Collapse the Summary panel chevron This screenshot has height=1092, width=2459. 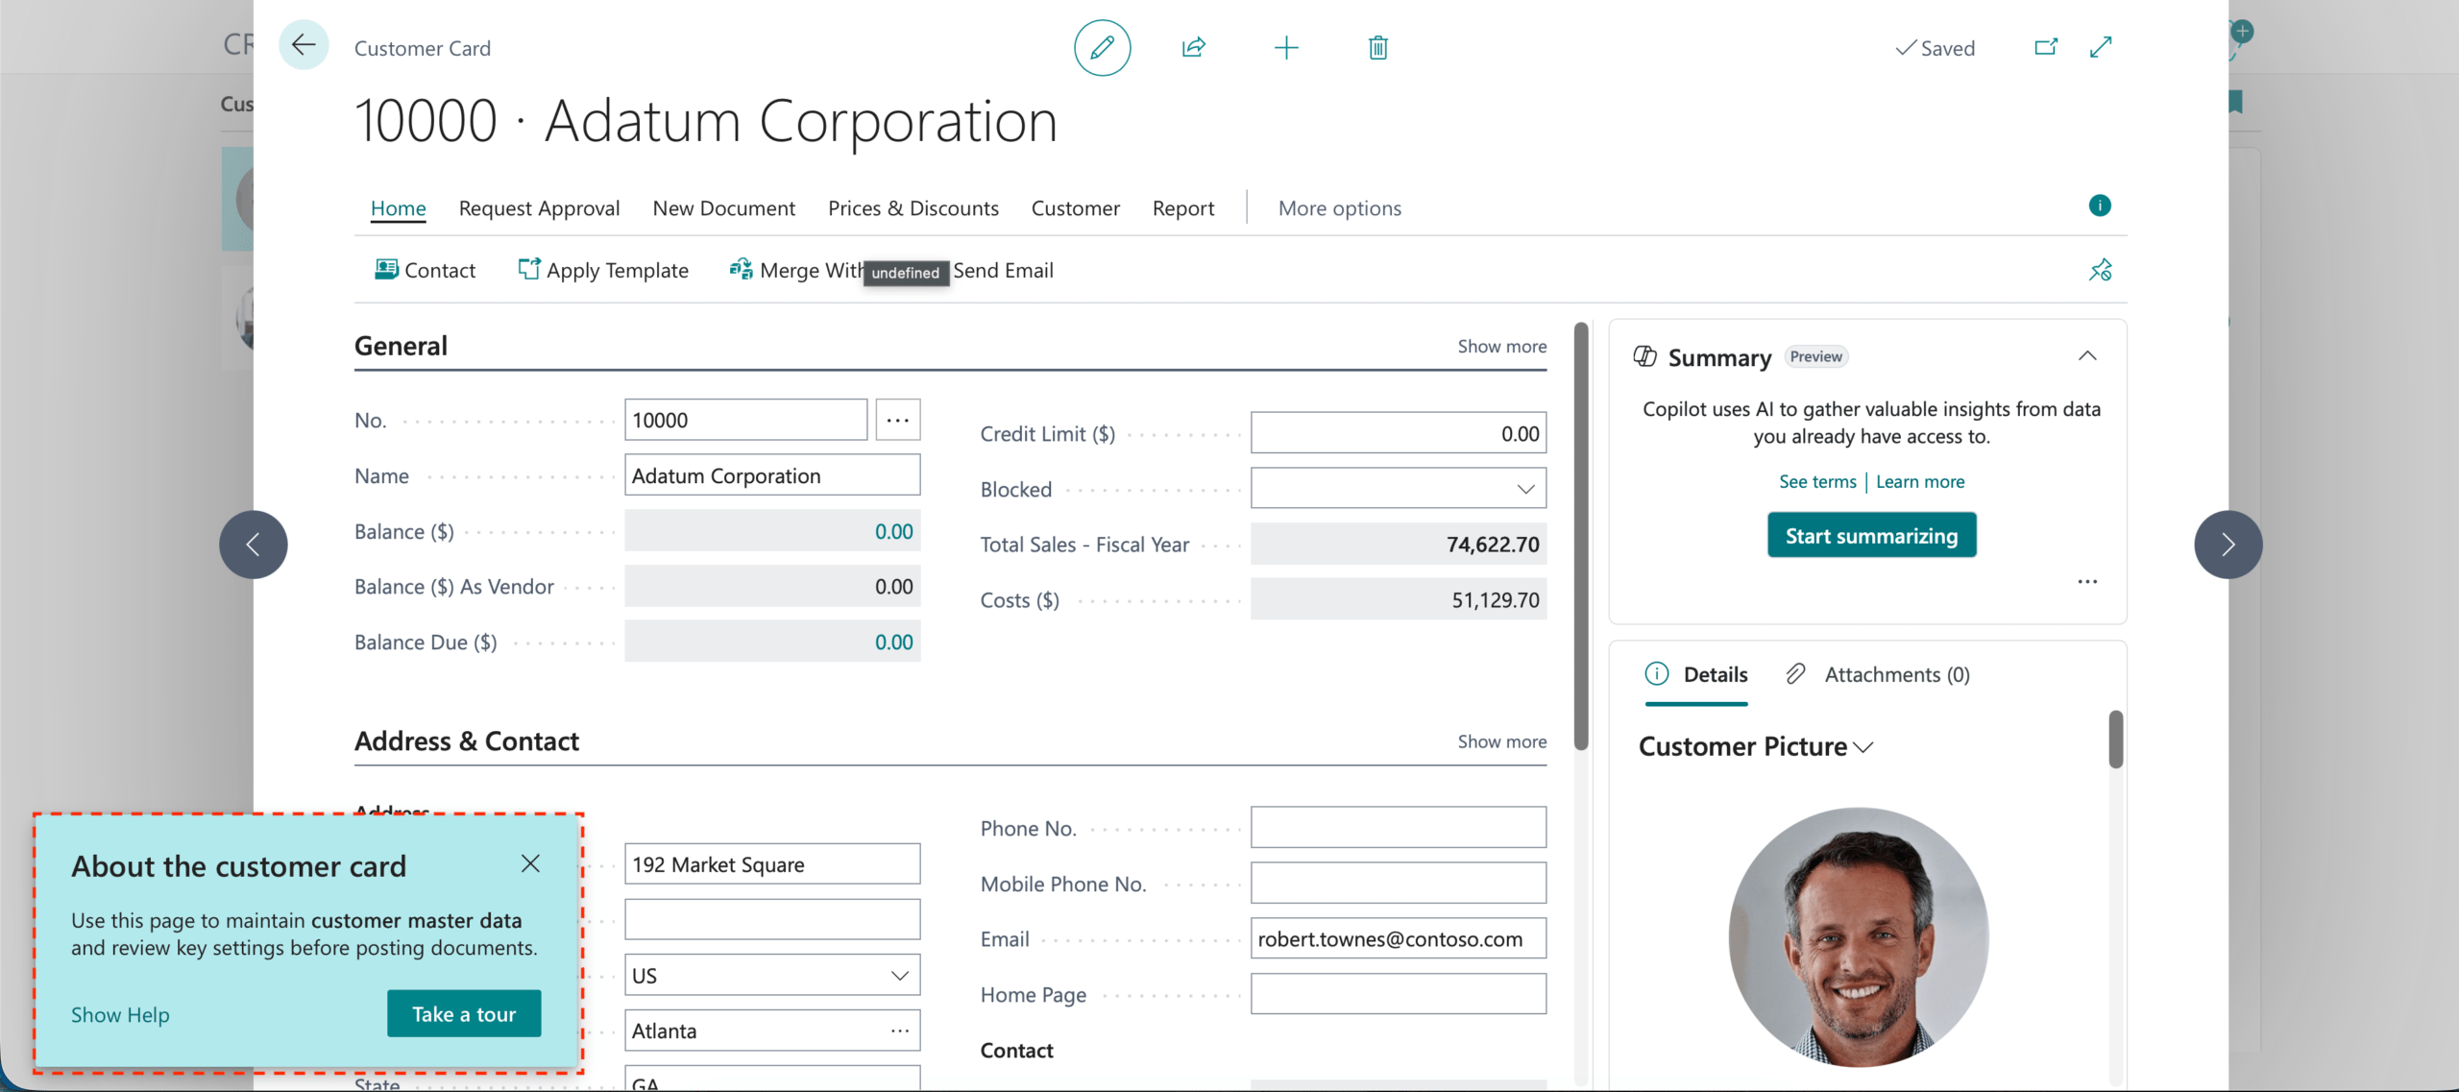pyautogui.click(x=2086, y=356)
